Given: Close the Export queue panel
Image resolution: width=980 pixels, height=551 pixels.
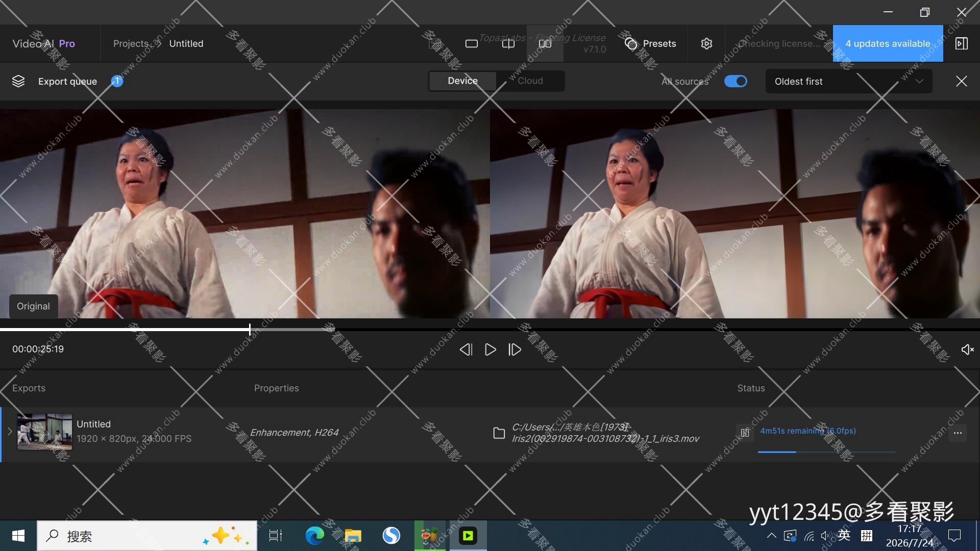Looking at the screenshot, I should [x=962, y=81].
